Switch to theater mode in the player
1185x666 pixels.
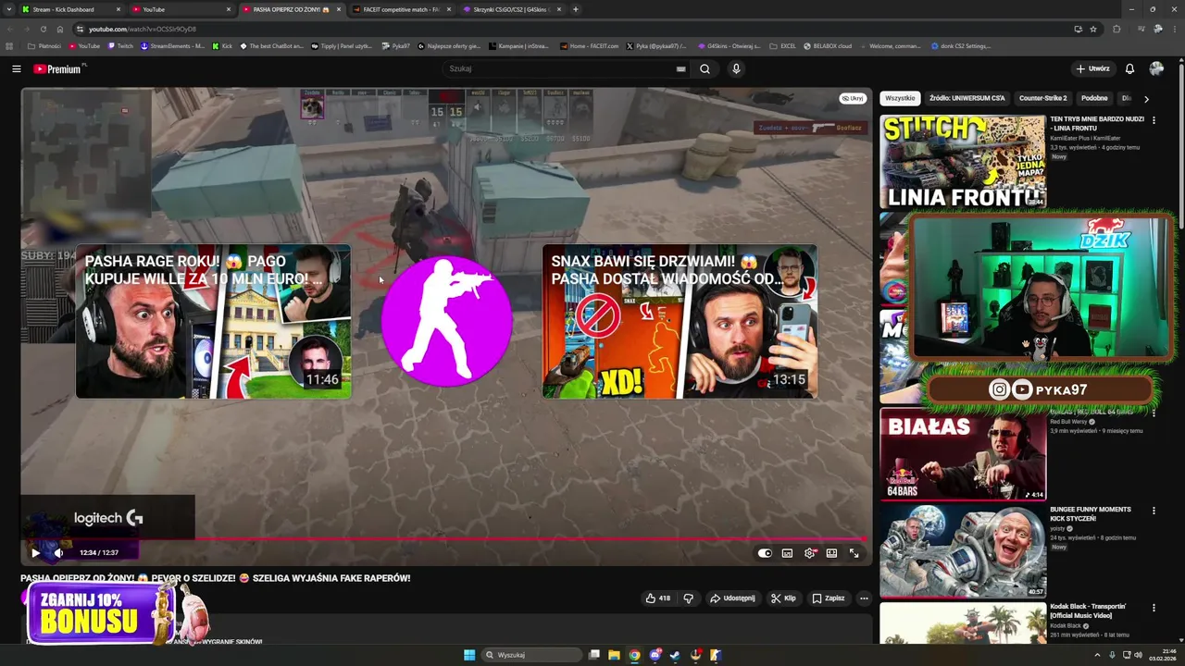[831, 553]
